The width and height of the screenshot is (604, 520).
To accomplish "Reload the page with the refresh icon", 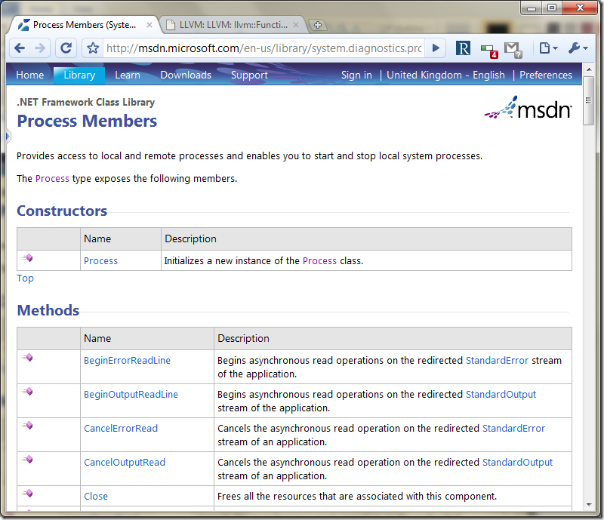I will tap(66, 48).
